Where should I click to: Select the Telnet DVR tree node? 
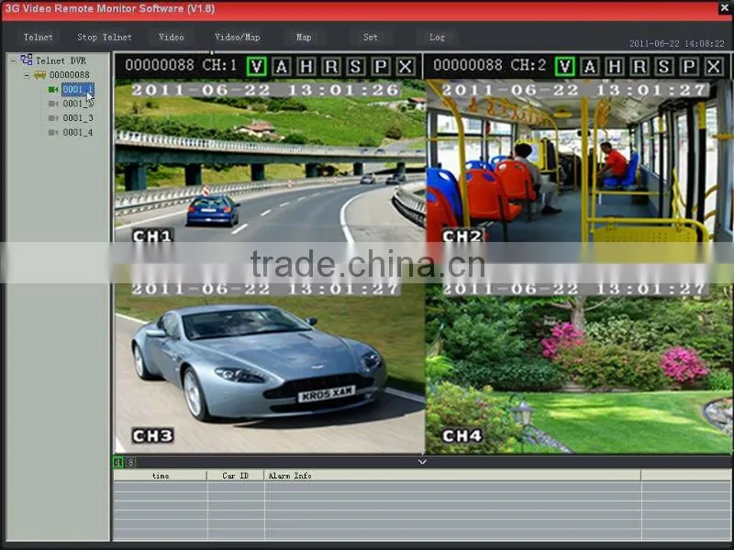click(x=61, y=60)
